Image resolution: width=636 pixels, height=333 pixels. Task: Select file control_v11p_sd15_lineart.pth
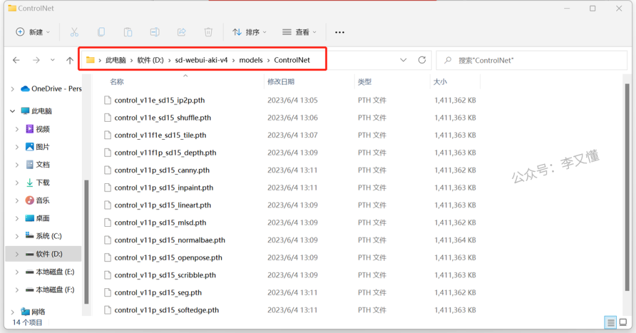click(163, 205)
